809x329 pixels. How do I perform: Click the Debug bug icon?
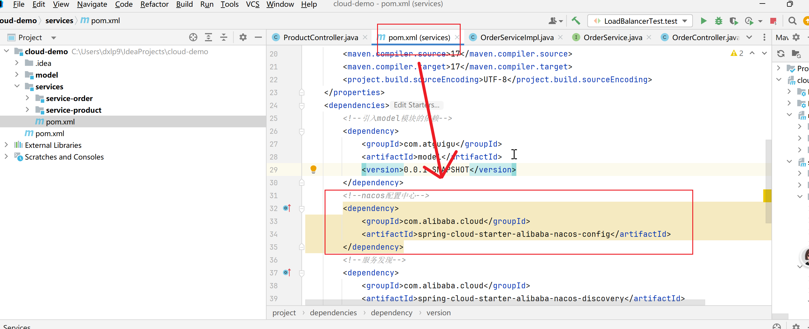718,21
